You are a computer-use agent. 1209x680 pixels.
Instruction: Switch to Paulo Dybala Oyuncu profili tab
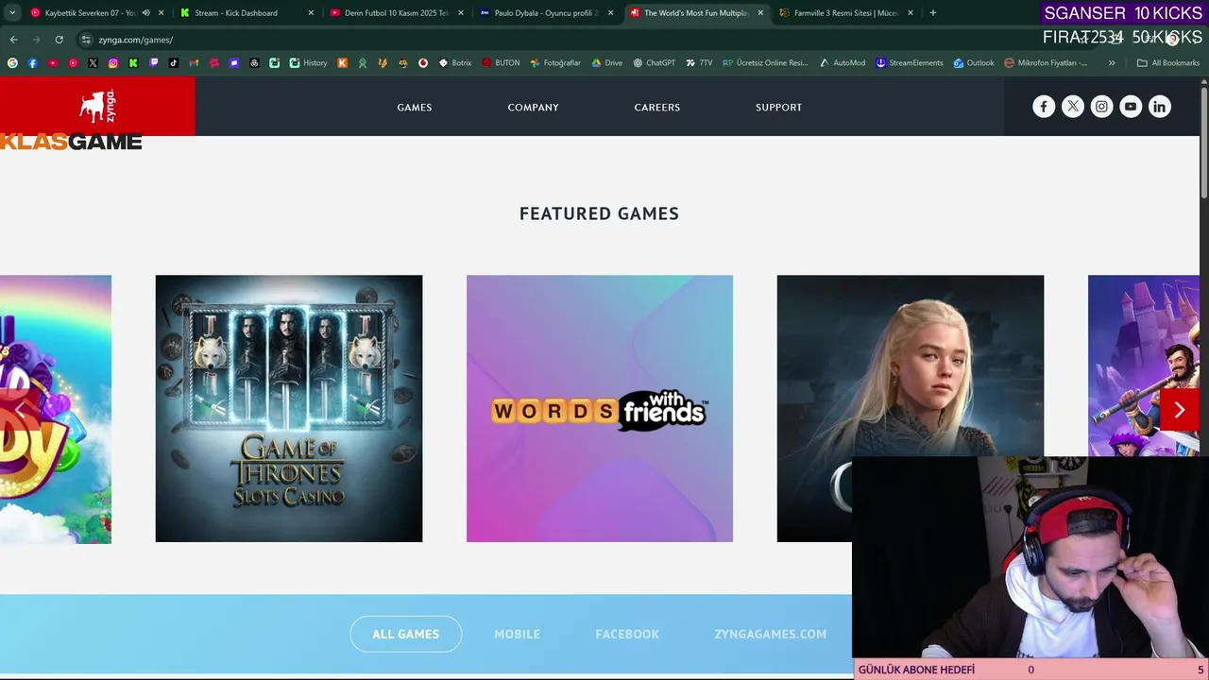[x=546, y=13]
